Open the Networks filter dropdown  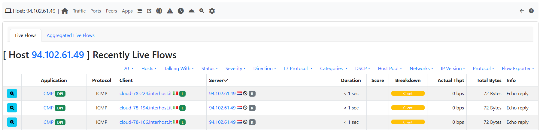click(x=421, y=68)
